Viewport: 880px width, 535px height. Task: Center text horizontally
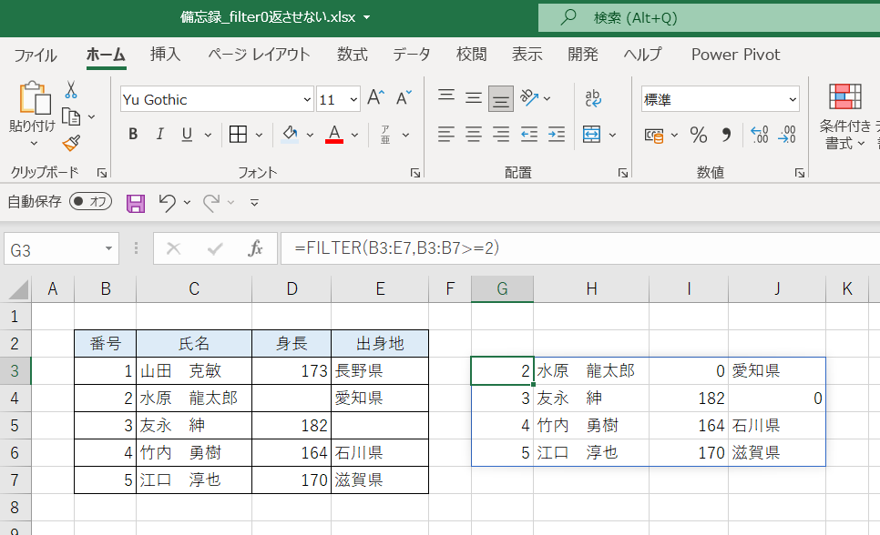pos(474,135)
